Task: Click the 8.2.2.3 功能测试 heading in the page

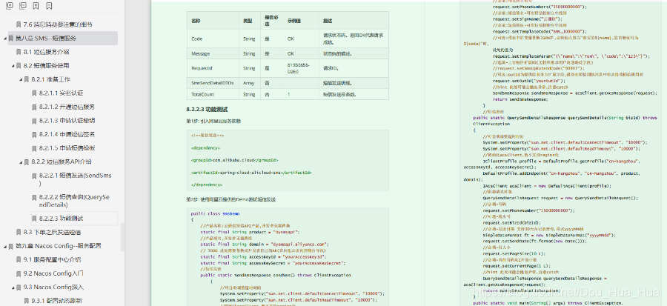Action: tap(206, 110)
